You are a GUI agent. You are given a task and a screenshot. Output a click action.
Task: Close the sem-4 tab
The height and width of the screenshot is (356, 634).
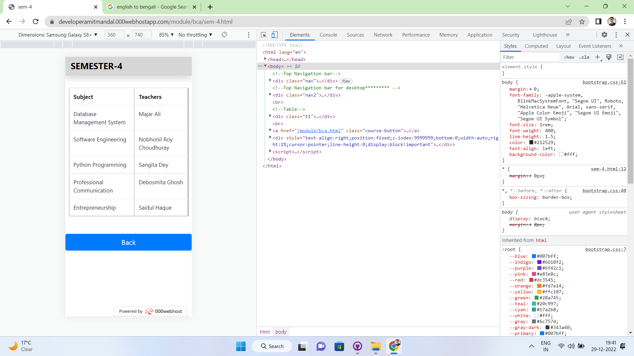pyautogui.click(x=96, y=7)
